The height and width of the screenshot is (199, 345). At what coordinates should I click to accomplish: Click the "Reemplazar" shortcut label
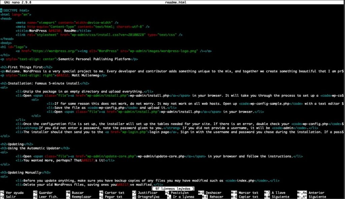point(82,197)
